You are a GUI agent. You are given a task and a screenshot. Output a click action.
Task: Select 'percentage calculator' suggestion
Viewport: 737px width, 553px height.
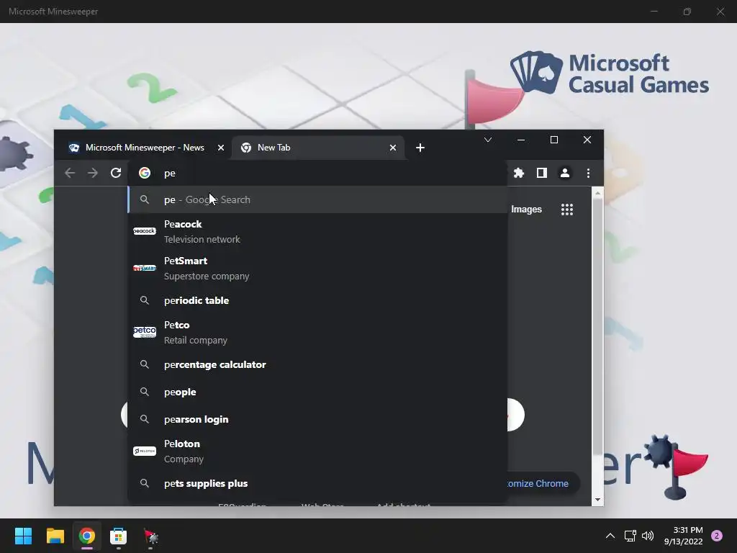[x=317, y=364]
